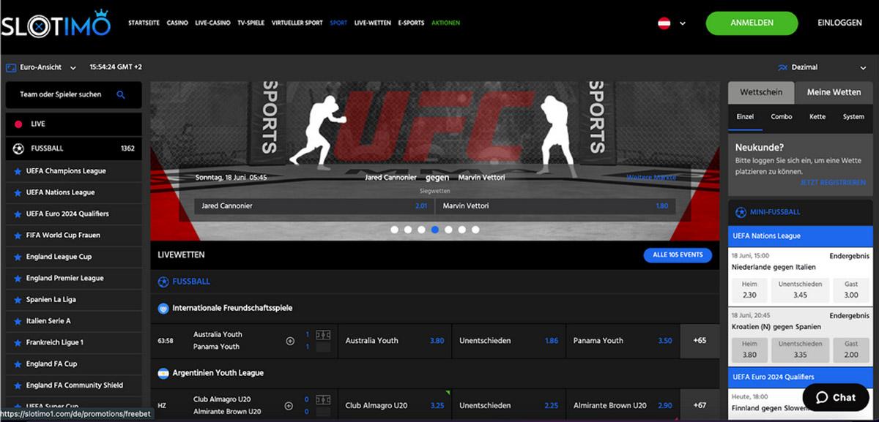Click Weitere Märkte link on UFC banner
This screenshot has height=422, width=879.
click(651, 178)
